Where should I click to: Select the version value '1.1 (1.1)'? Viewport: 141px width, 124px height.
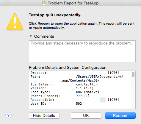[x=84, y=88]
